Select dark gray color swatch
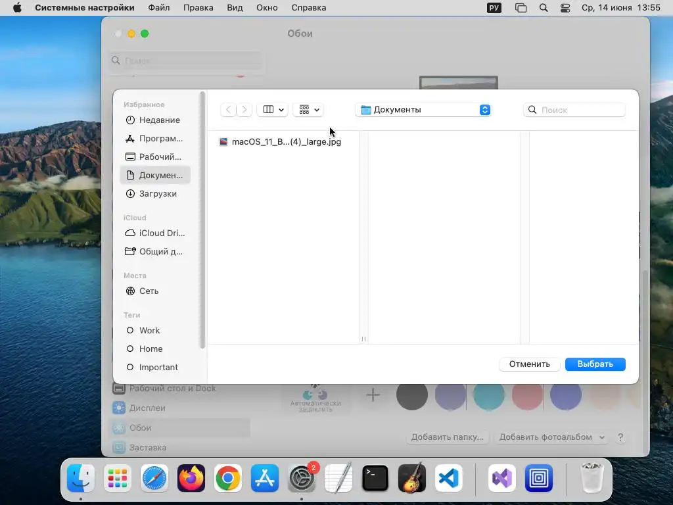This screenshot has width=673, height=505. (411, 395)
